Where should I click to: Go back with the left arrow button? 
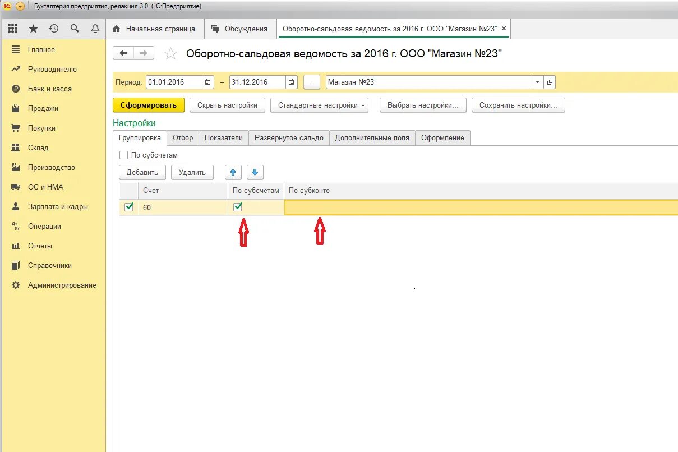(x=123, y=53)
